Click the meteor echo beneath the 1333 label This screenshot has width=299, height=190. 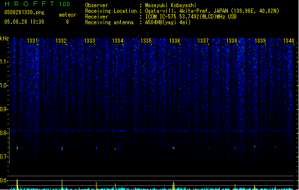coord(96,148)
